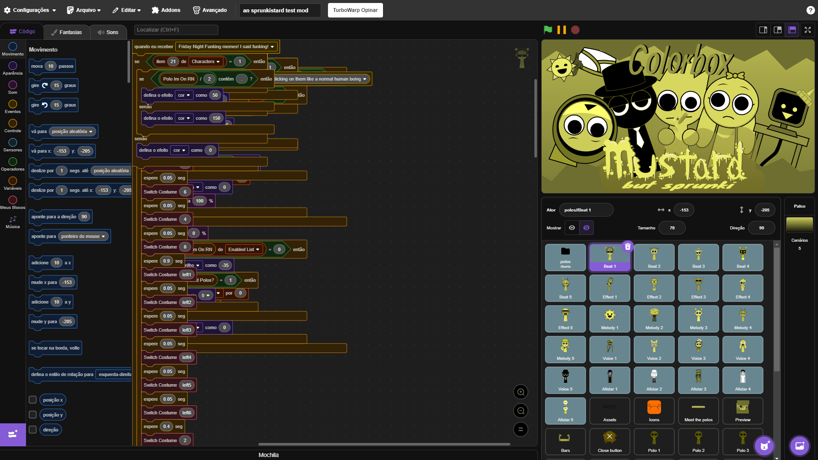Open the Editar dropdown menu
The height and width of the screenshot is (460, 818).
pos(127,10)
